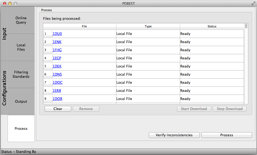
Task: Sort by the File column header
Action: [84, 26]
